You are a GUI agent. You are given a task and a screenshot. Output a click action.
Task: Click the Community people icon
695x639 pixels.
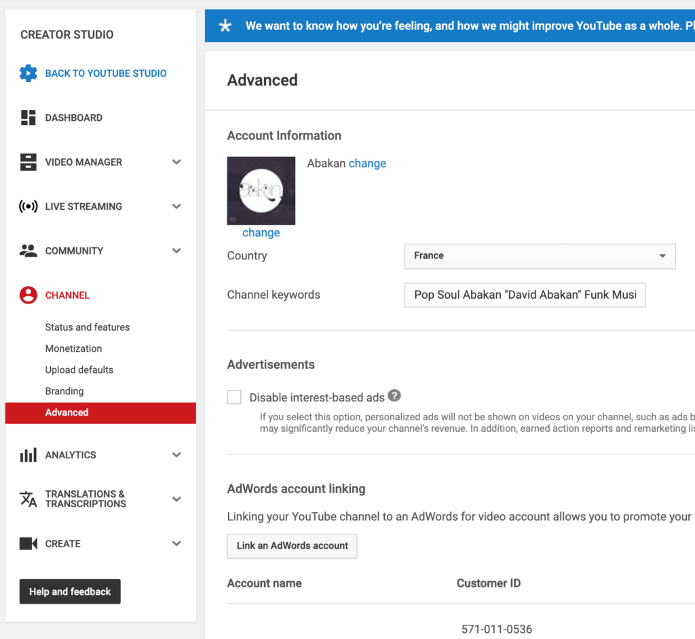pos(29,251)
